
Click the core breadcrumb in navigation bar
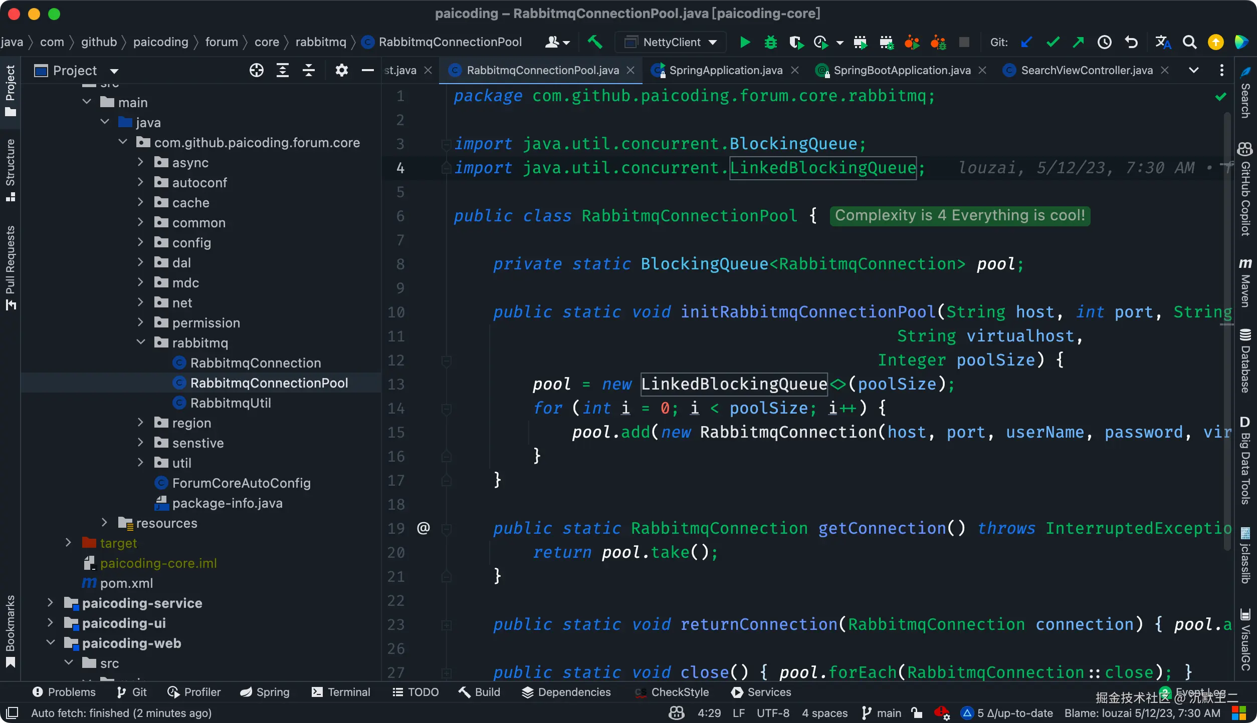267,42
